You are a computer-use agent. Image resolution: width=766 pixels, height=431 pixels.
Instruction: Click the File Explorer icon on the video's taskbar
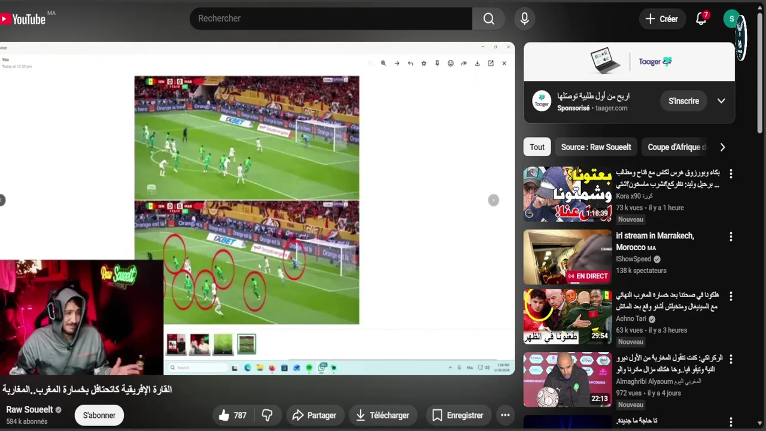260,368
